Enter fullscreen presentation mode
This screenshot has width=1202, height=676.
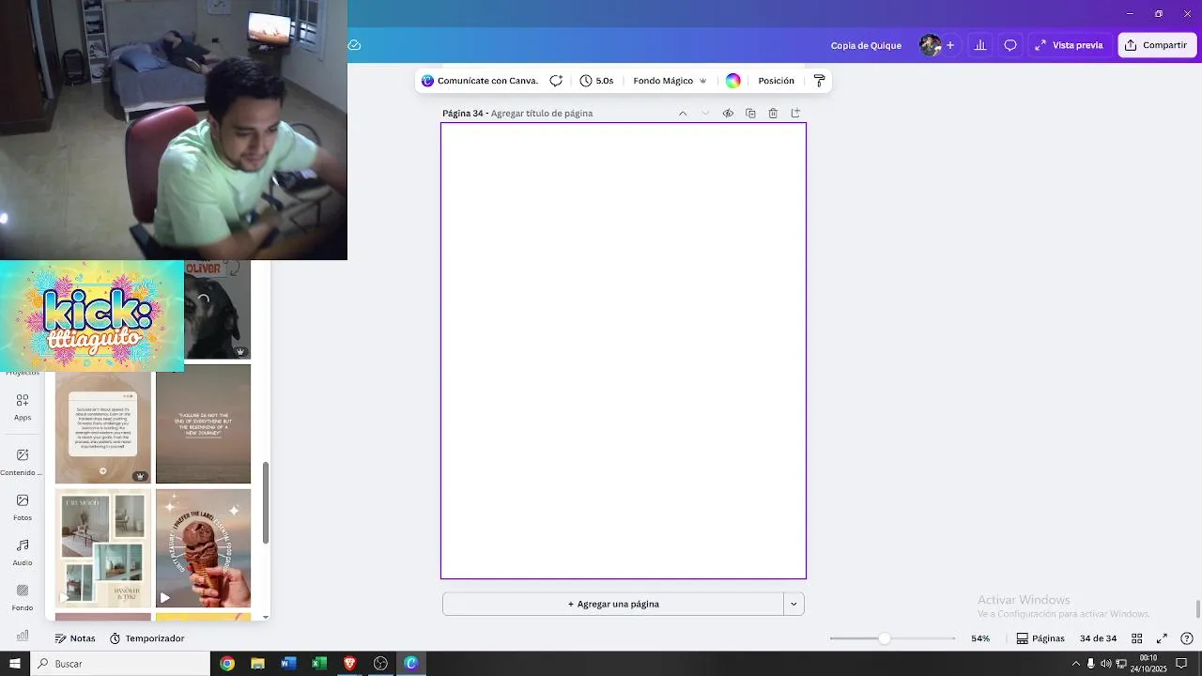1162,638
